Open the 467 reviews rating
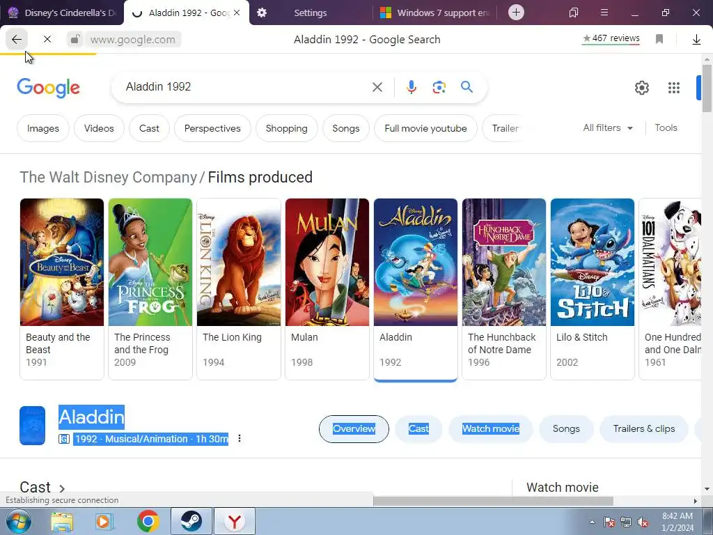 click(x=611, y=39)
